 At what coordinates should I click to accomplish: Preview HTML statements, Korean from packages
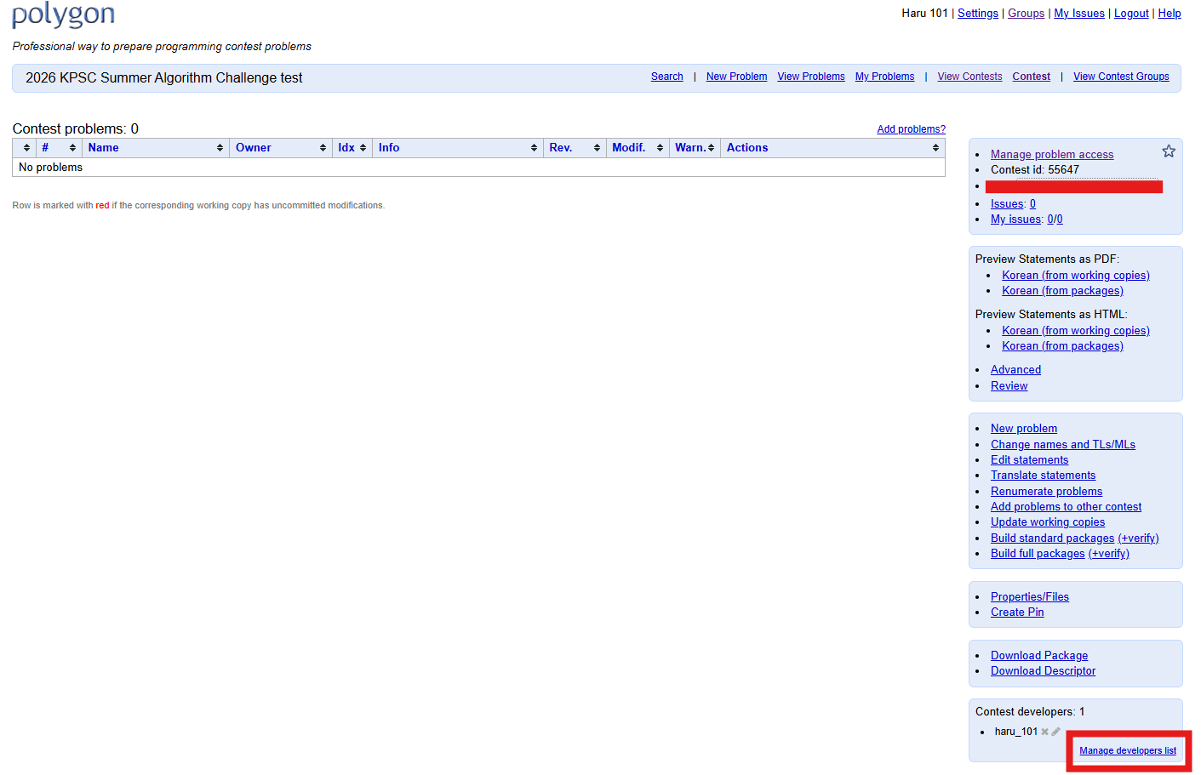click(x=1062, y=346)
